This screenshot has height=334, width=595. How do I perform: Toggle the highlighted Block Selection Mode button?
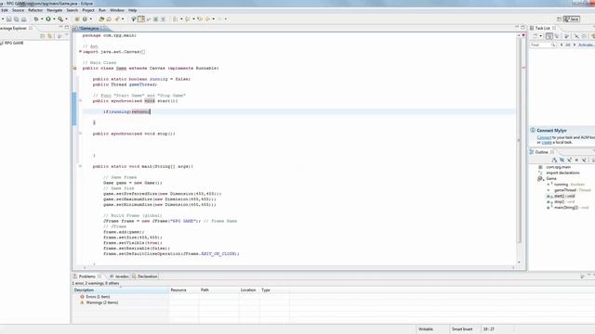coord(141,19)
